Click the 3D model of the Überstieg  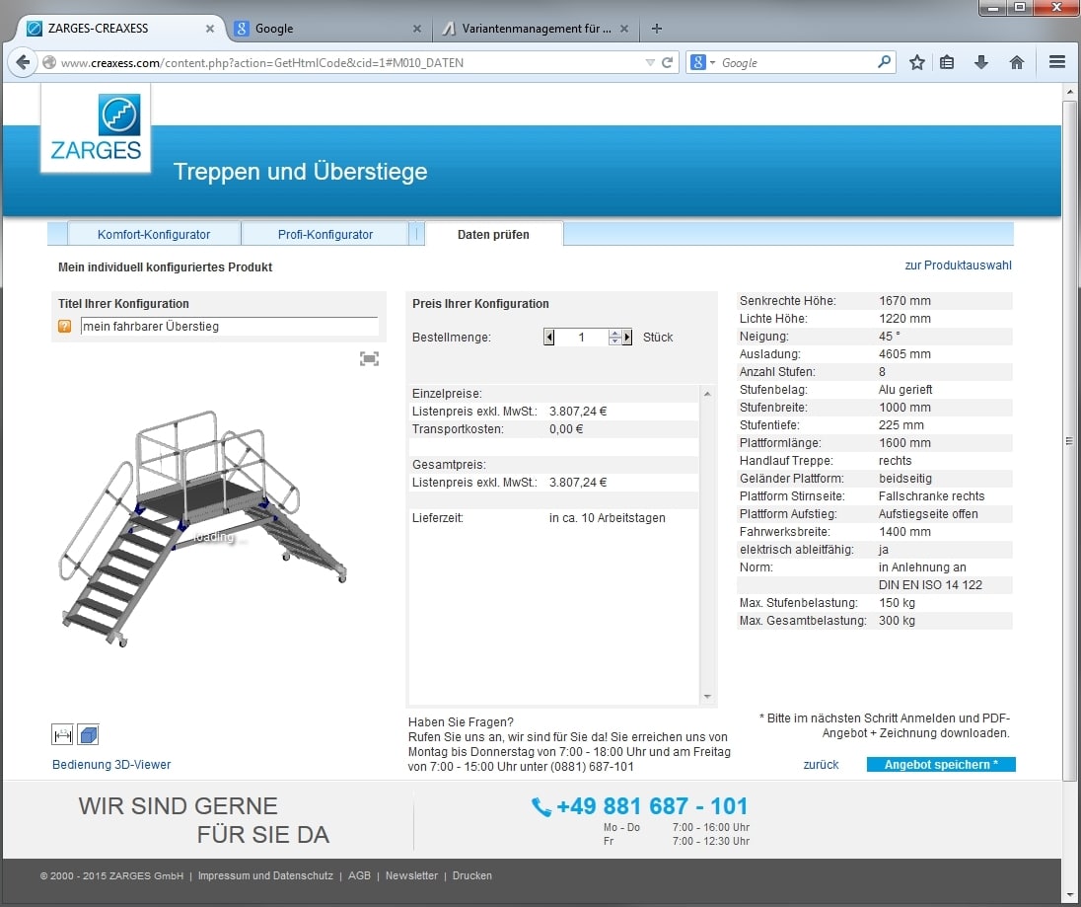tap(204, 528)
